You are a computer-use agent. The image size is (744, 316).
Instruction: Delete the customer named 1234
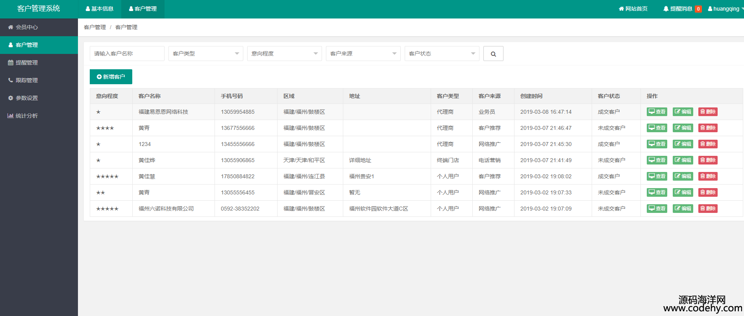pos(708,144)
